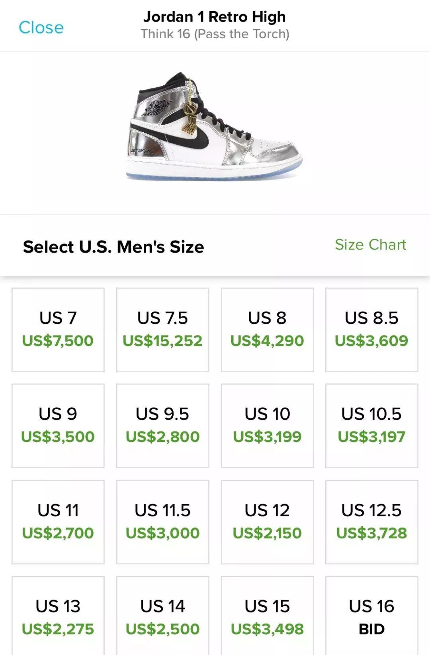The image size is (430, 655).
Task: Pick size US 12.5 for US$3,728
Action: 372,522
